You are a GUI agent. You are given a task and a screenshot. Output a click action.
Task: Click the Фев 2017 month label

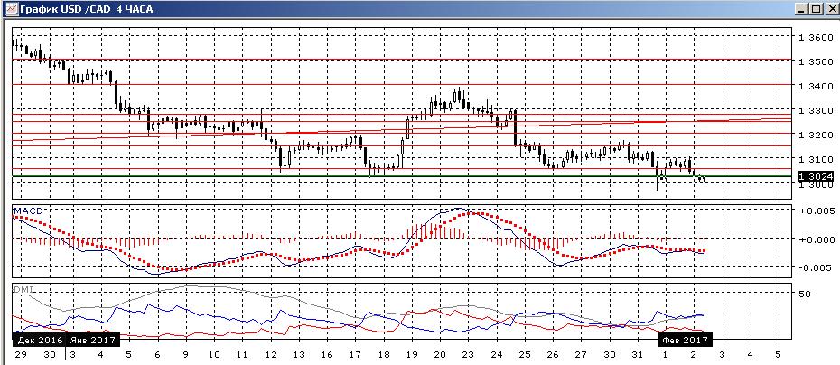[x=684, y=341]
